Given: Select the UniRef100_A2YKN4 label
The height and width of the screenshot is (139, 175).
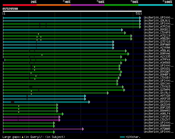Looking at the screenshot, I should point(157,48).
